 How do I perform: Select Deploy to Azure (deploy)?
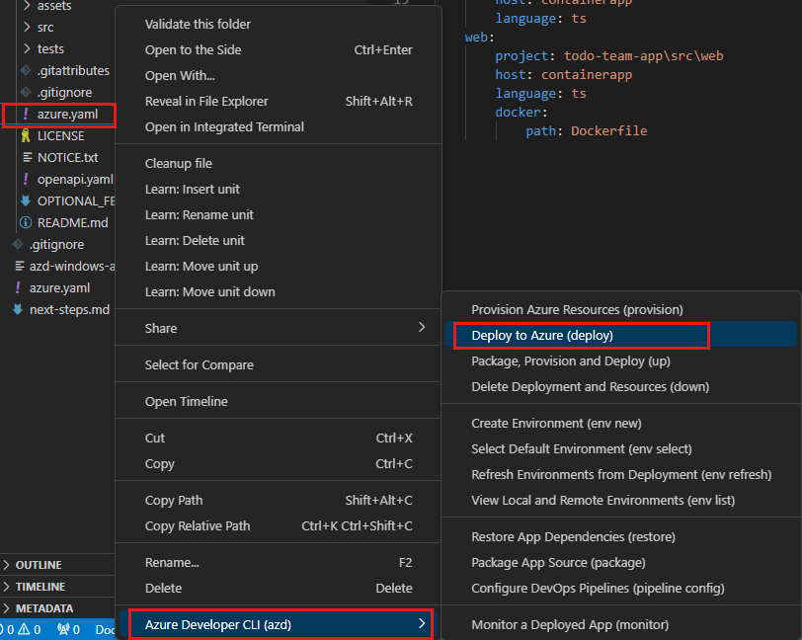coord(621,335)
